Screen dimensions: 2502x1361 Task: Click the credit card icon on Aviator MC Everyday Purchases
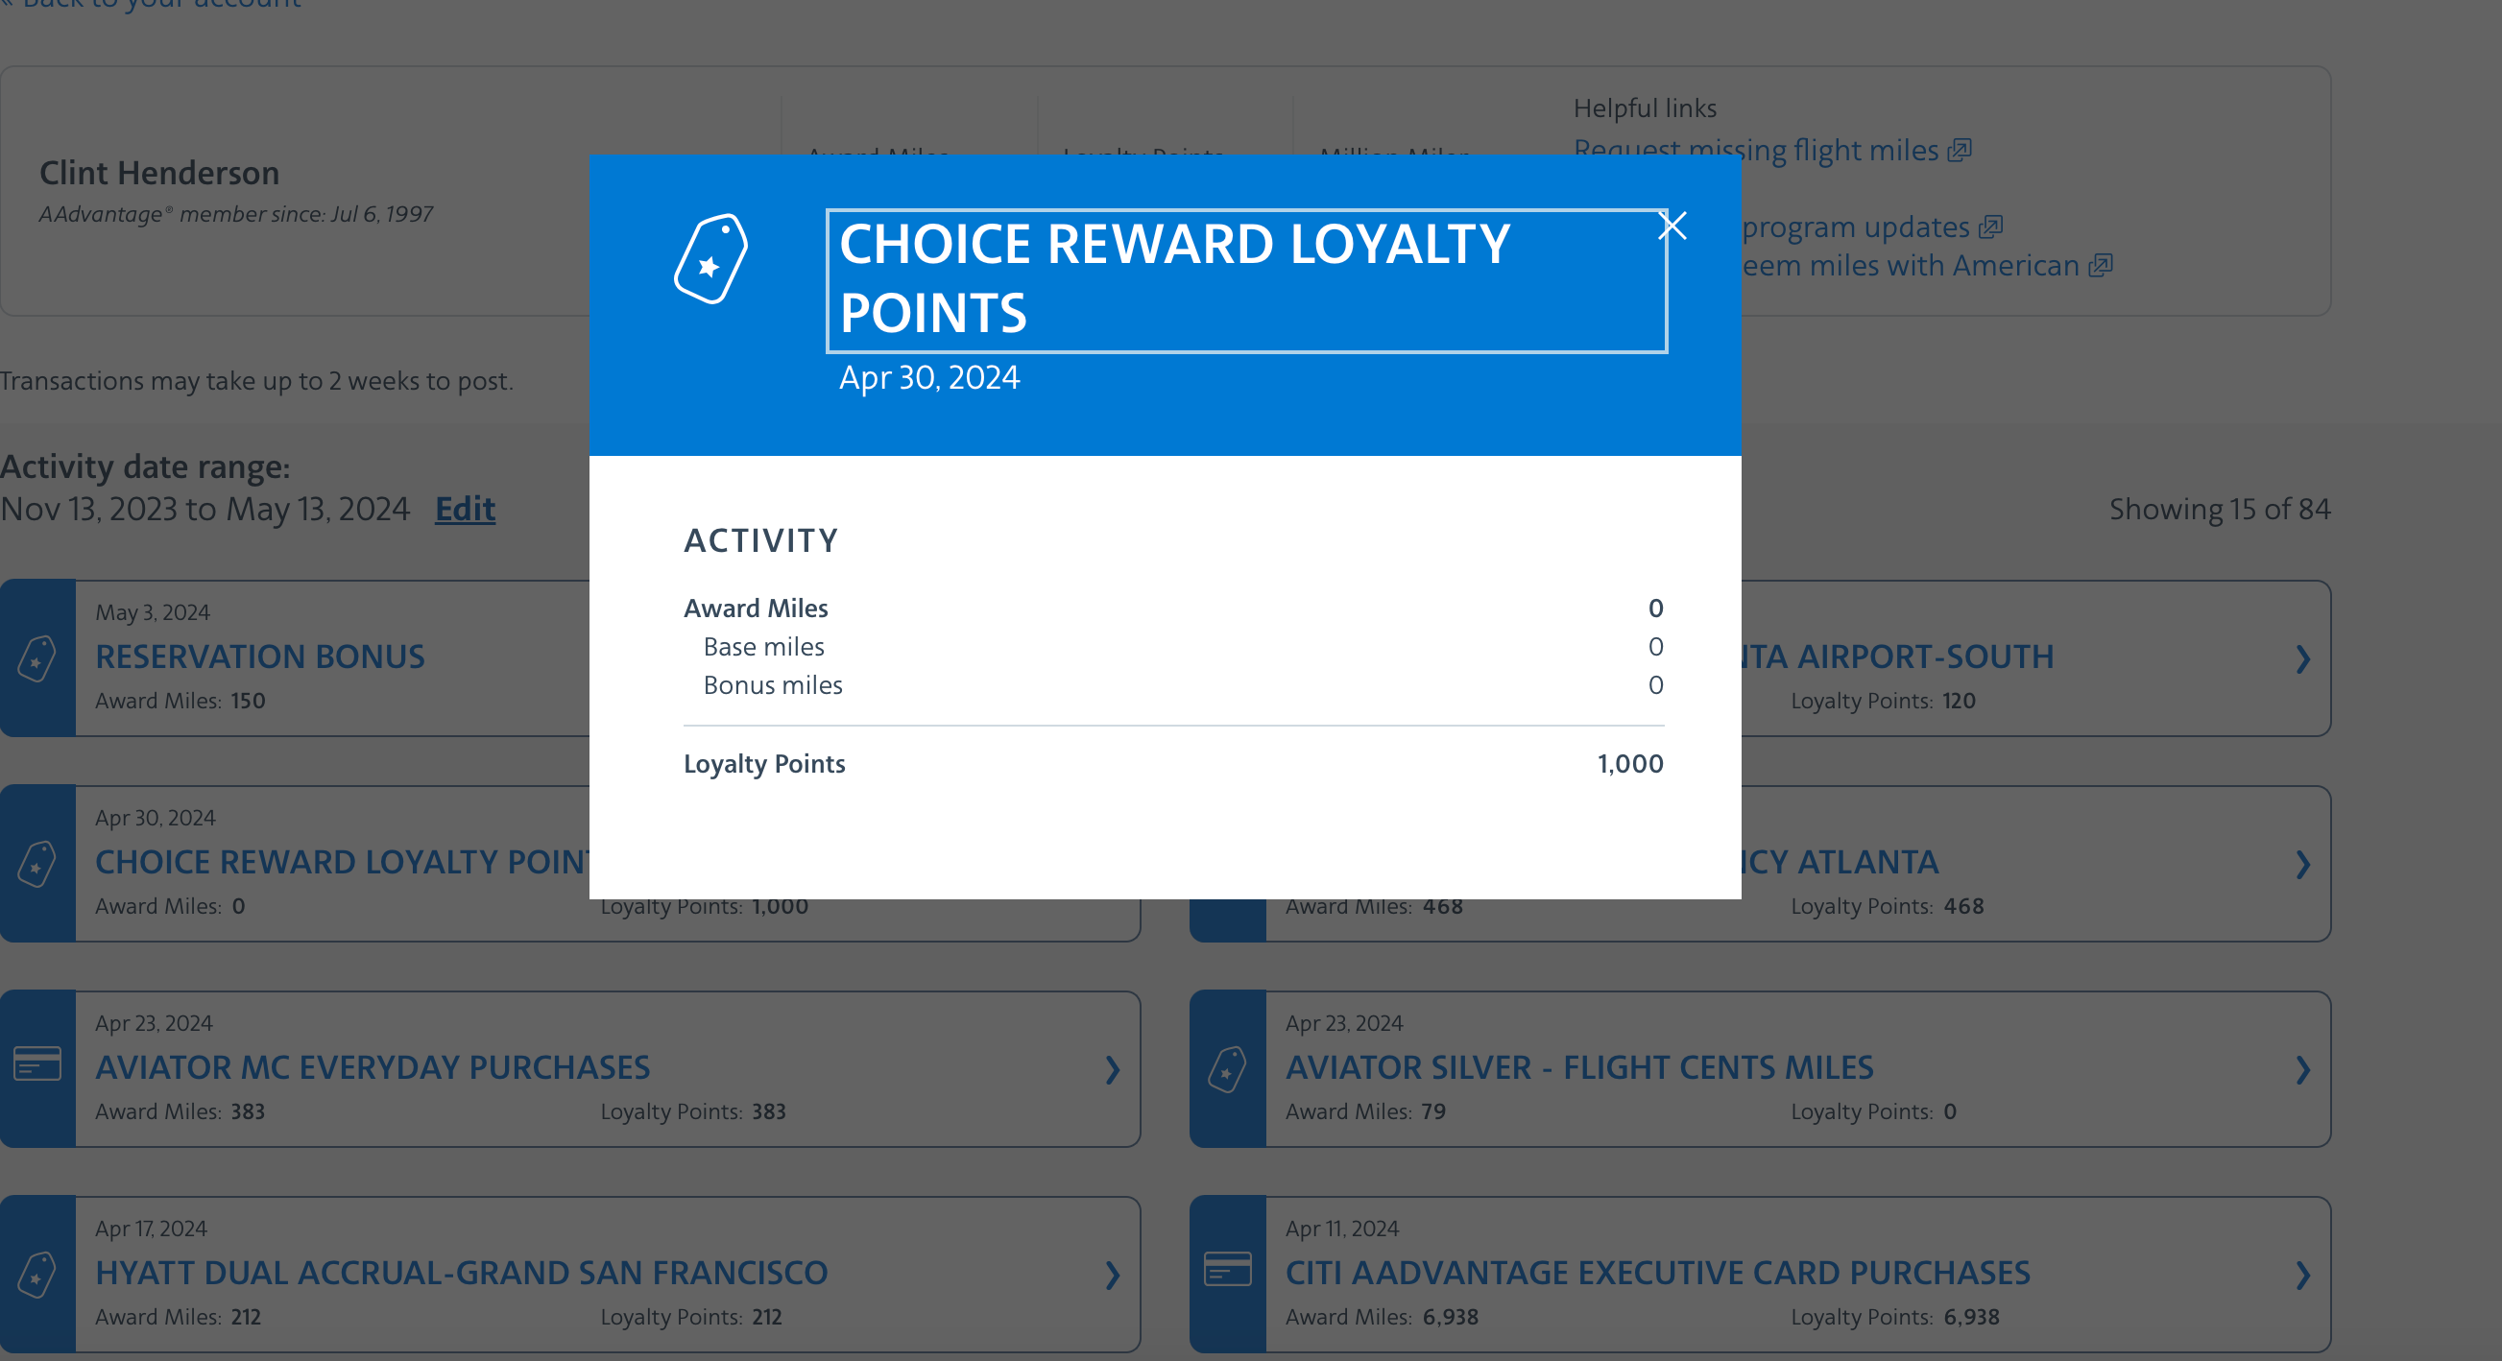pos(36,1068)
